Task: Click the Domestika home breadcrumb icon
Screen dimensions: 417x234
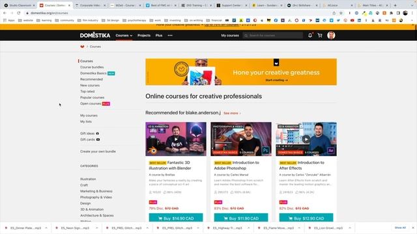Action: (x=82, y=46)
